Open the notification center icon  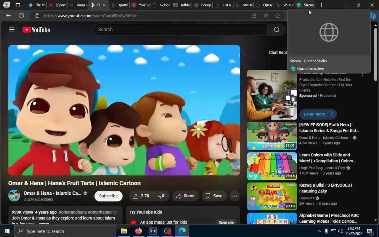tap(370, 231)
